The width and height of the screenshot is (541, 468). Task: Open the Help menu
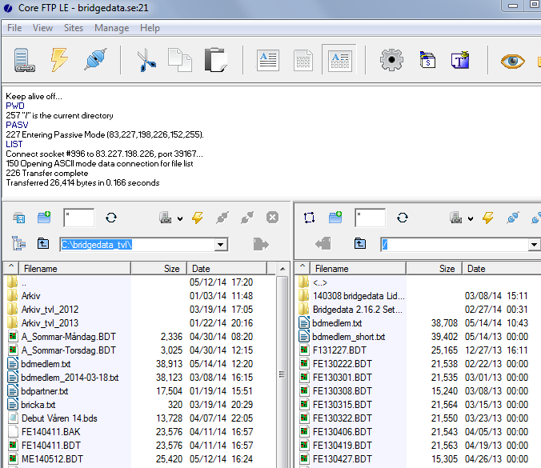150,28
